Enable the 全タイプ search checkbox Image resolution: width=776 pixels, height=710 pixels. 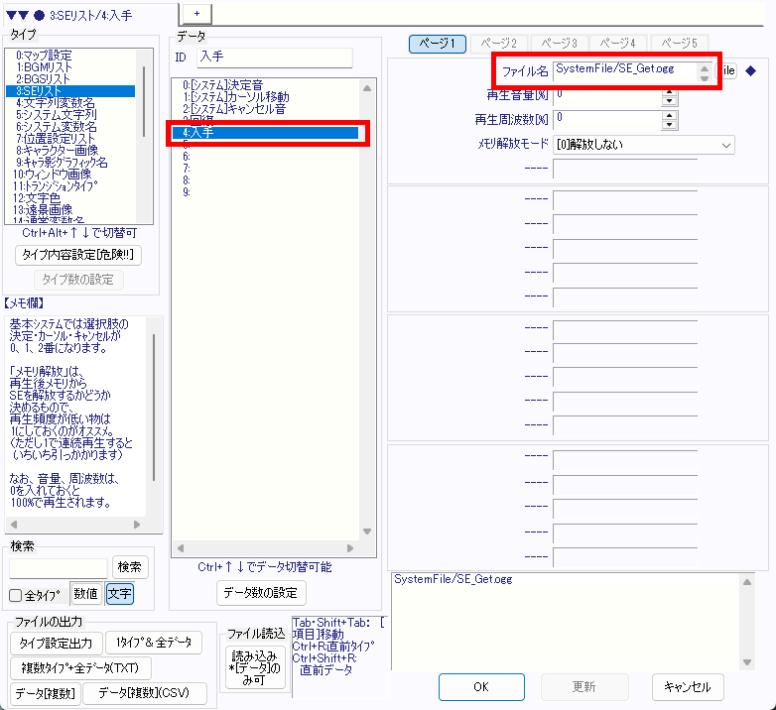click(16, 595)
